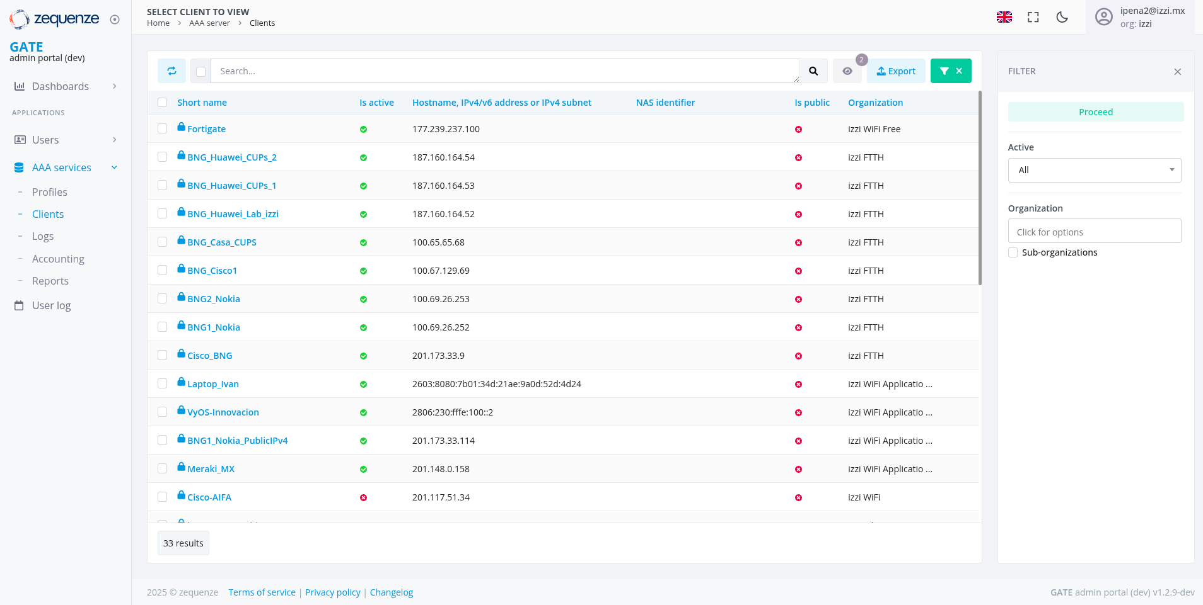Viewport: 1203px width, 605px height.
Task: Select the checkbox for BNG_Cisco1 row
Action: point(163,270)
